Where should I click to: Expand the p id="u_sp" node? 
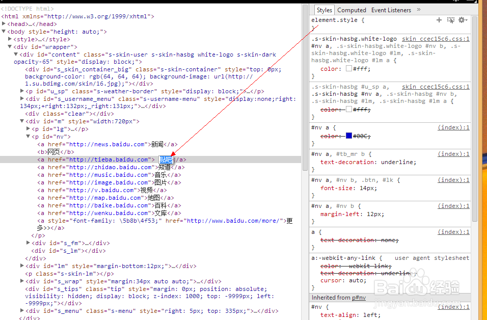[22, 91]
